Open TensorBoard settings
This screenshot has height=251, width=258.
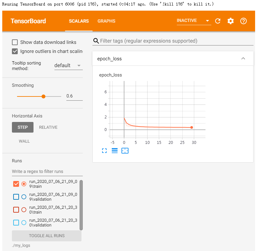pos(230,21)
